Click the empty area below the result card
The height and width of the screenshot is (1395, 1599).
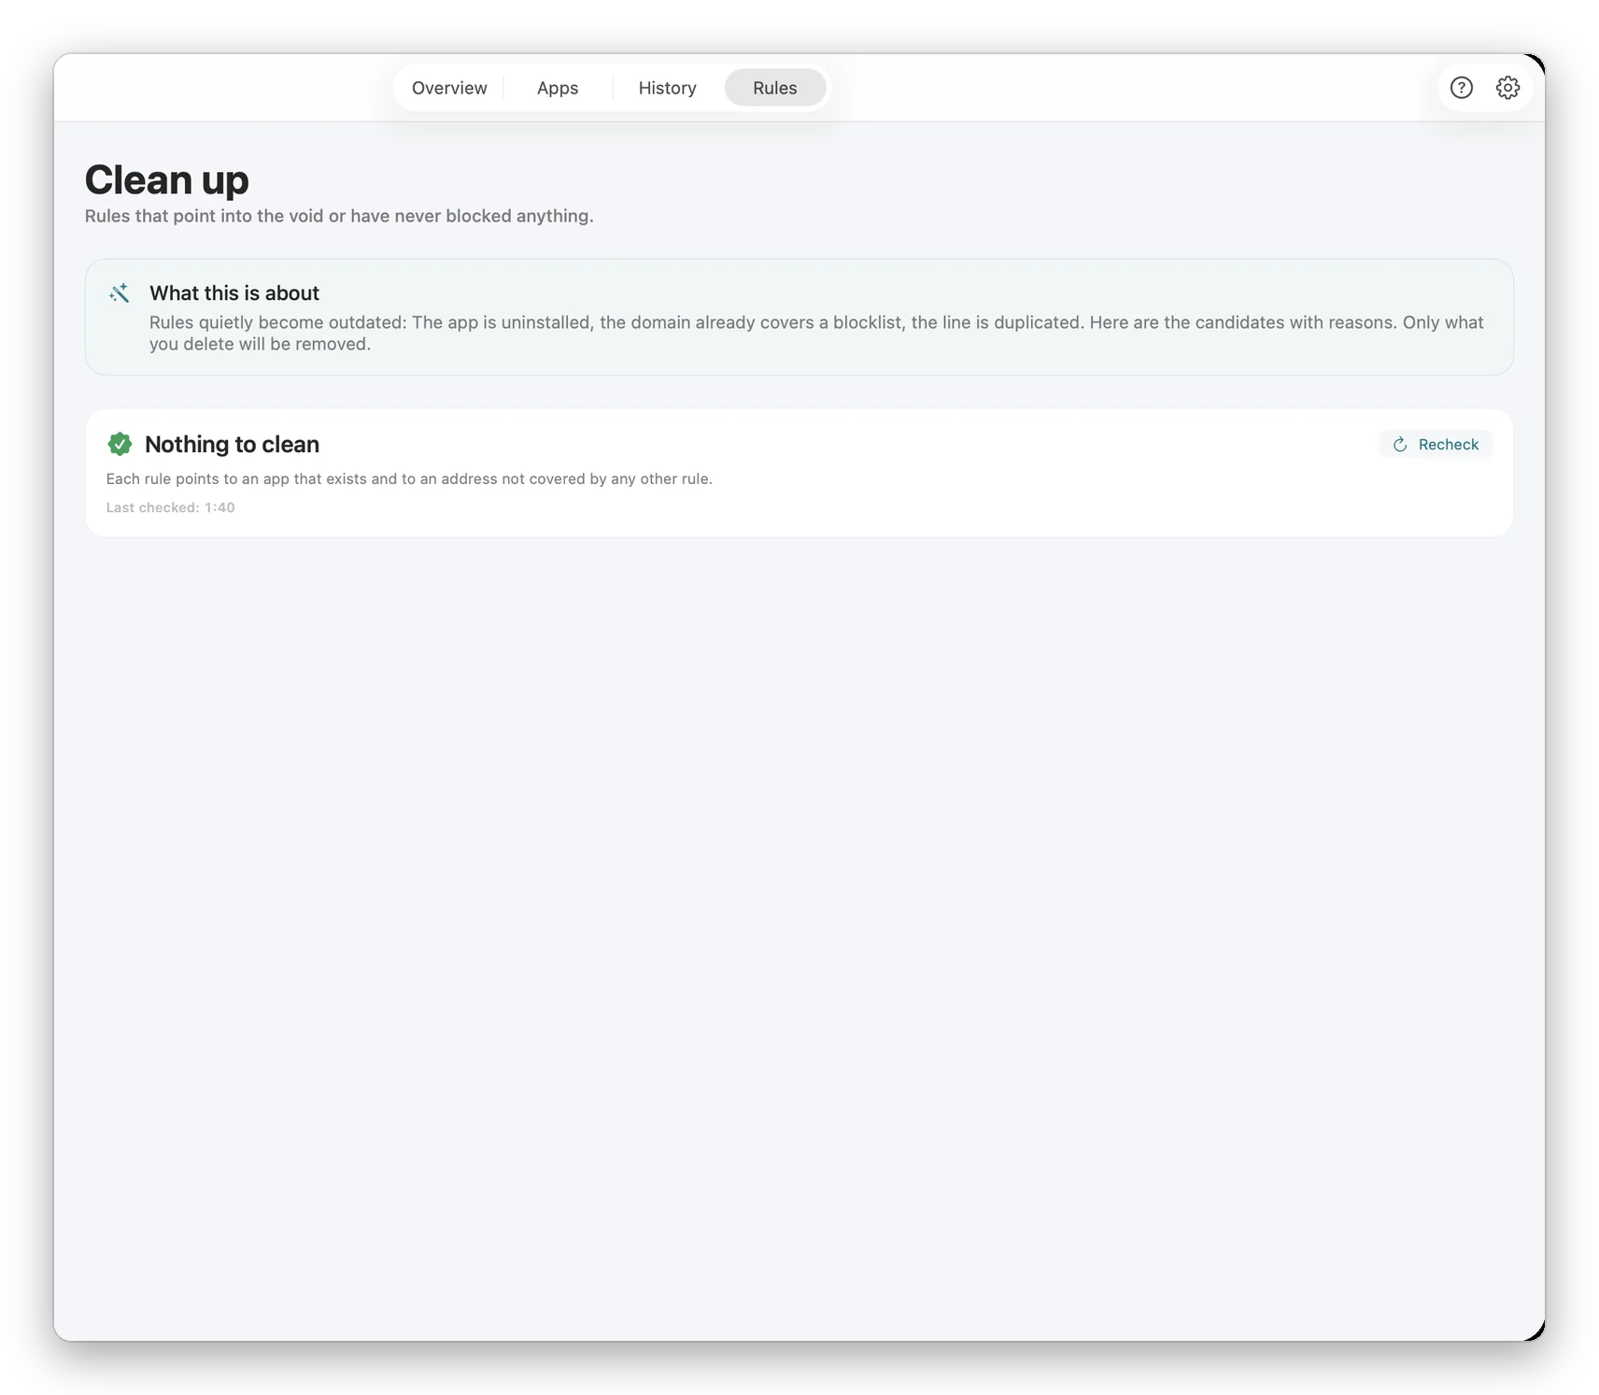[x=799, y=934]
